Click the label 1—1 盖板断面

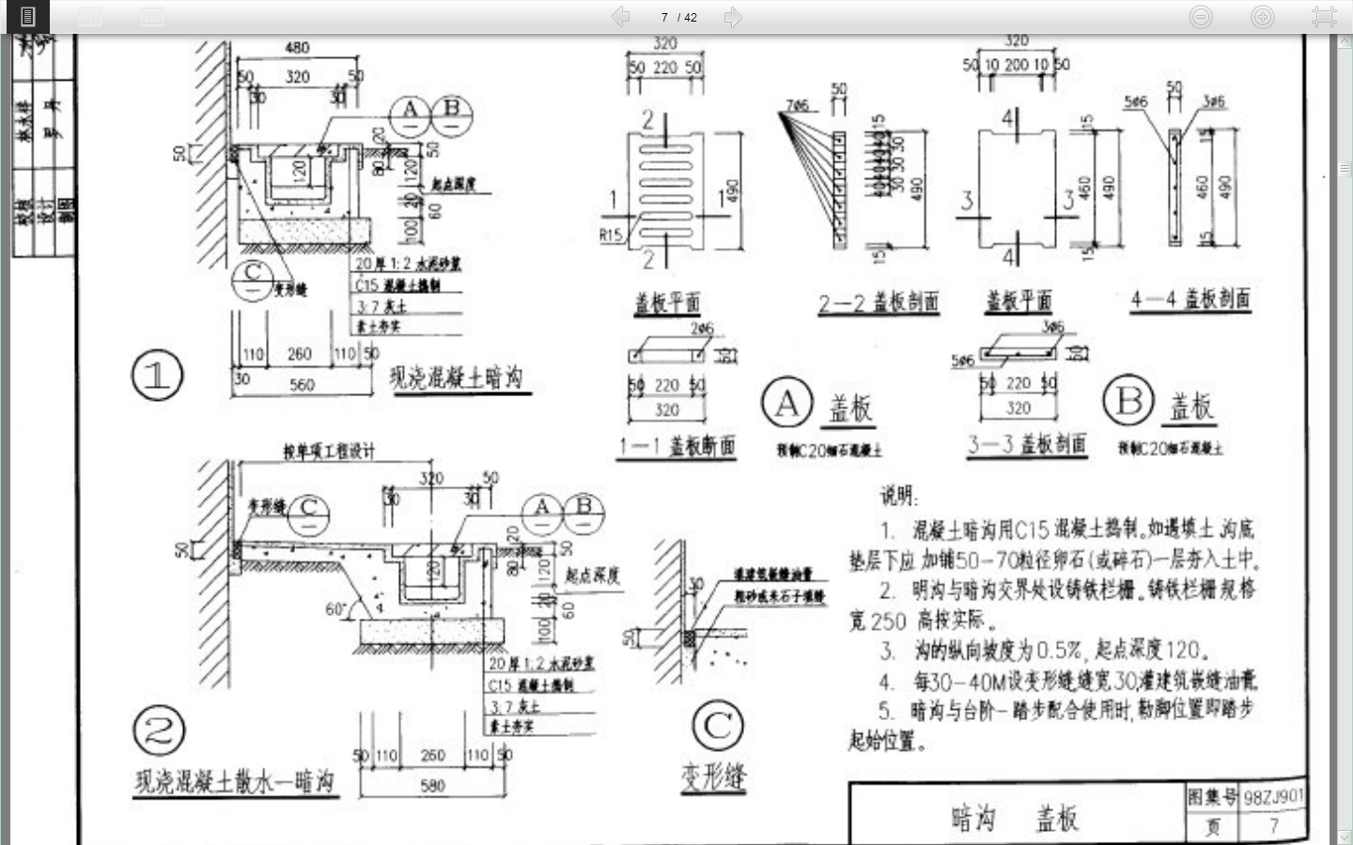tap(676, 446)
